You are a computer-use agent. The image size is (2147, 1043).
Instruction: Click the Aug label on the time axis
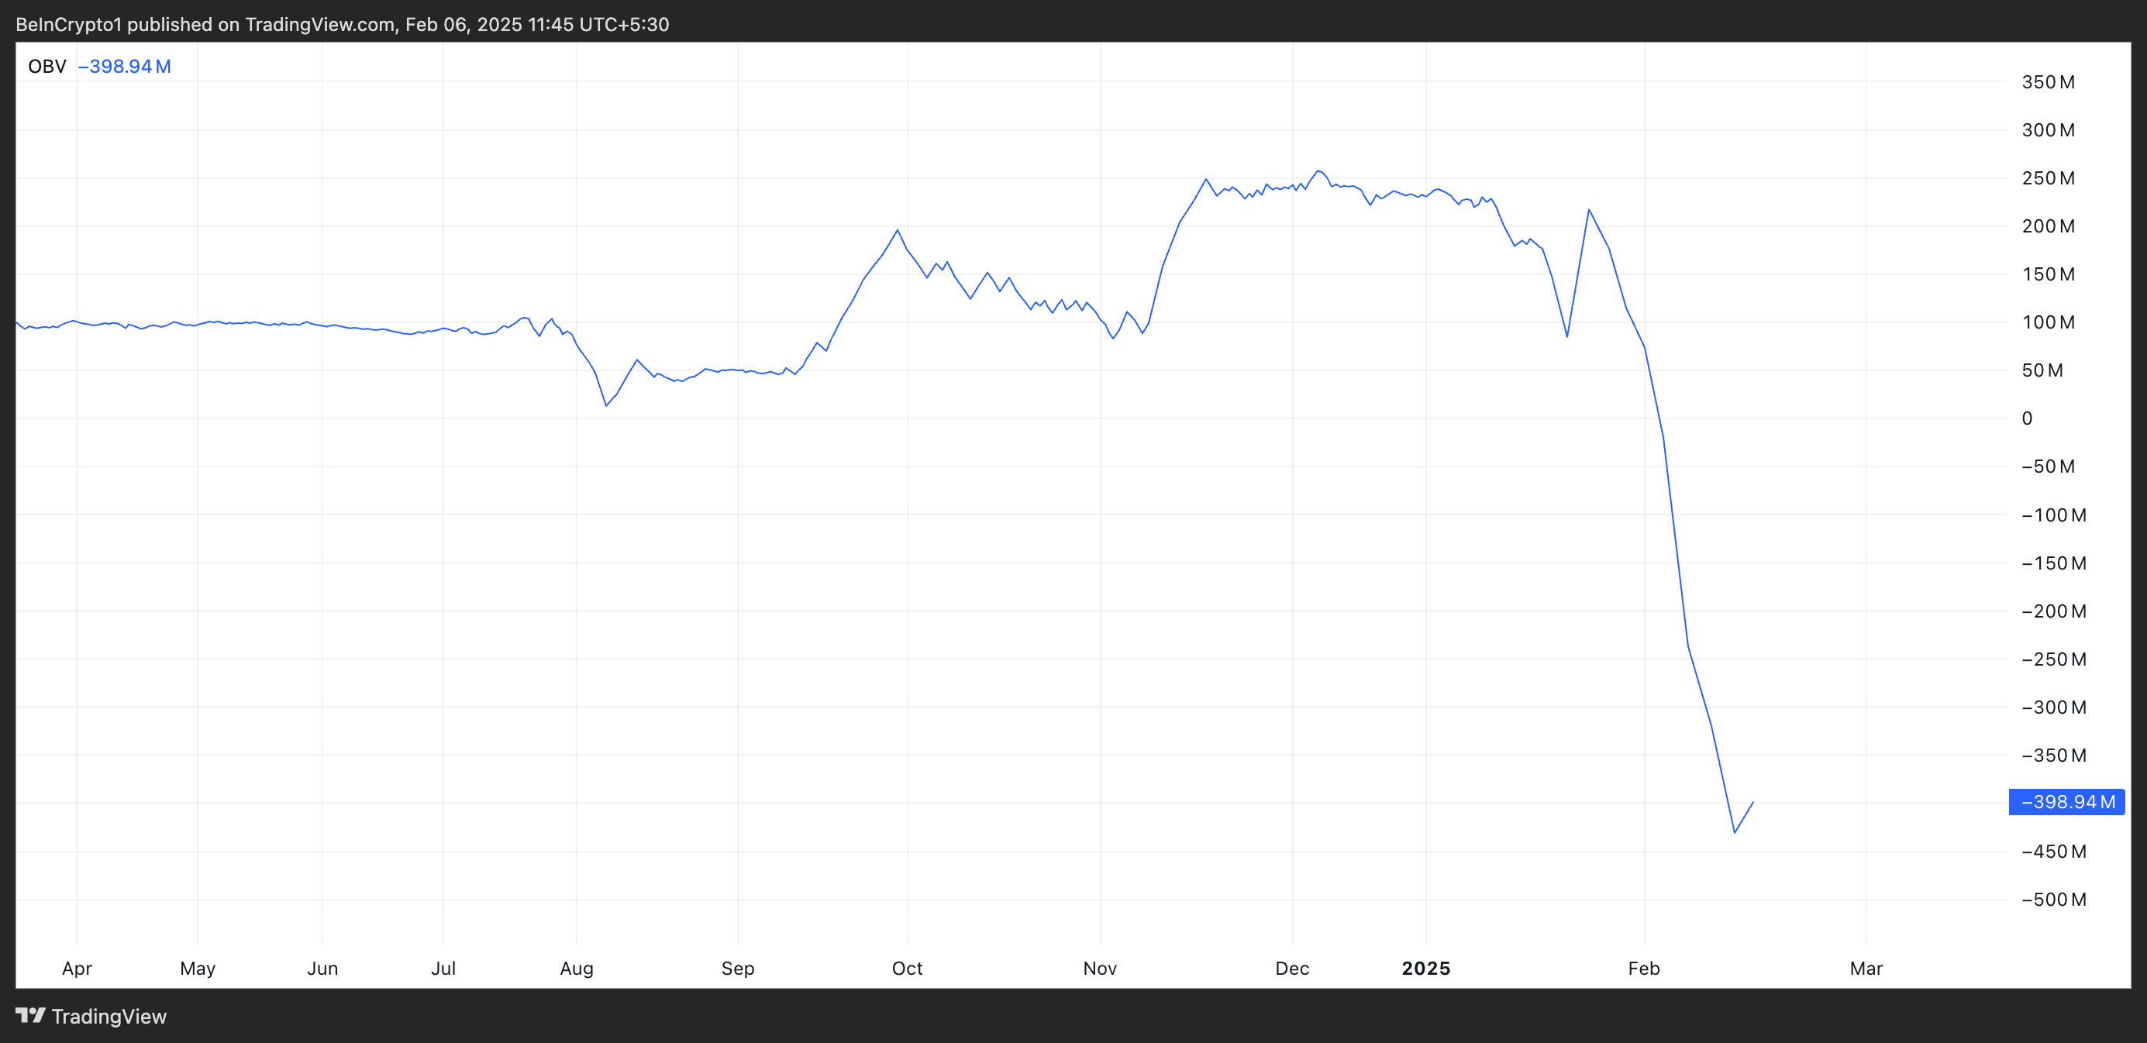(x=576, y=968)
